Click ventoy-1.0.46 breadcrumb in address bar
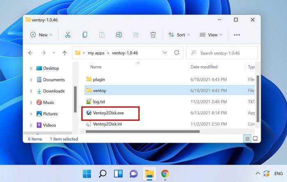Screen dimensions: 287x182 (125, 53)
